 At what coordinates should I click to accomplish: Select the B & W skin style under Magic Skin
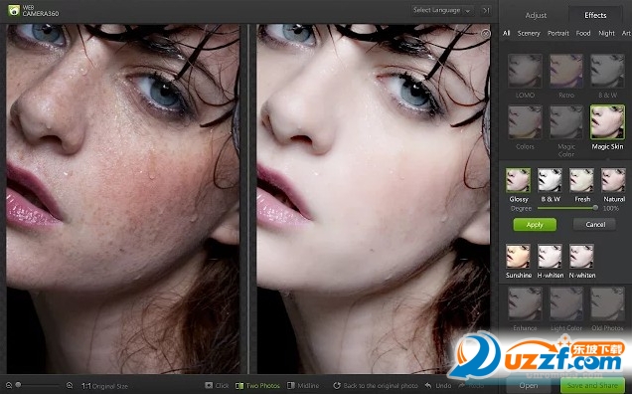(551, 180)
